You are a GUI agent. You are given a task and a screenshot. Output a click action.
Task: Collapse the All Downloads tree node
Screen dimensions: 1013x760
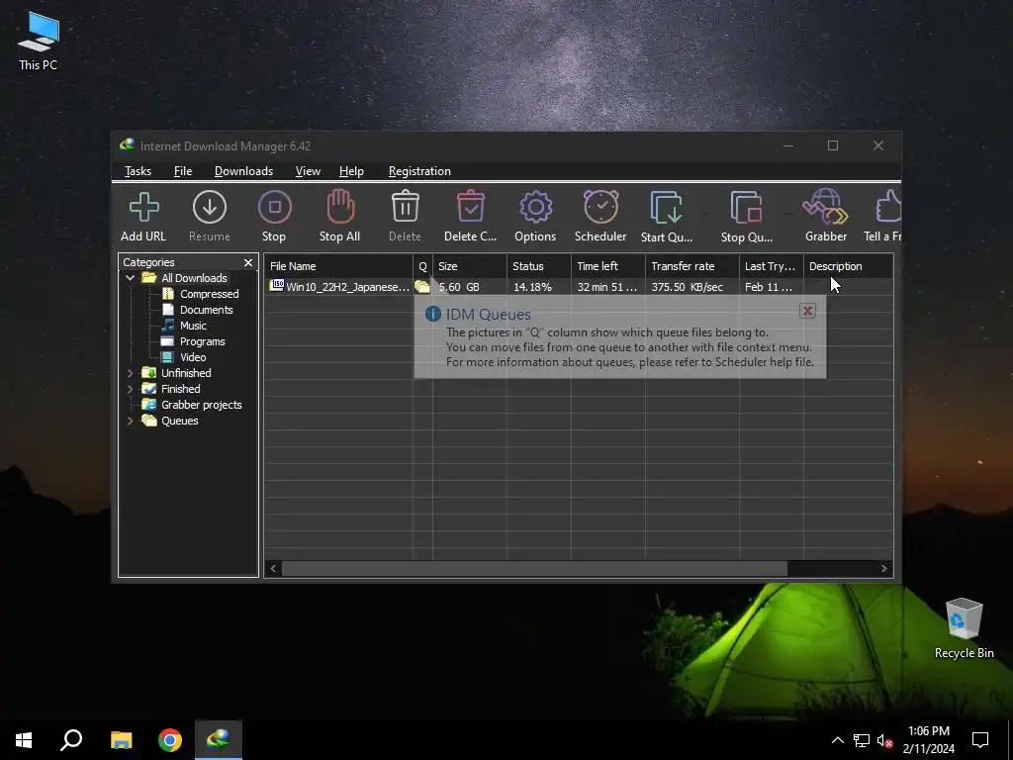click(x=130, y=278)
